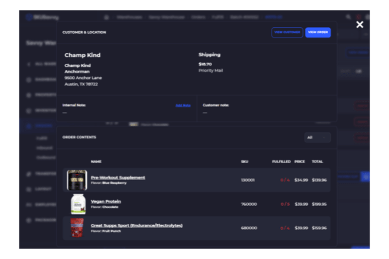
Task: Click the Chocolate flavor under Vegan Protein
Action: [x=110, y=207]
